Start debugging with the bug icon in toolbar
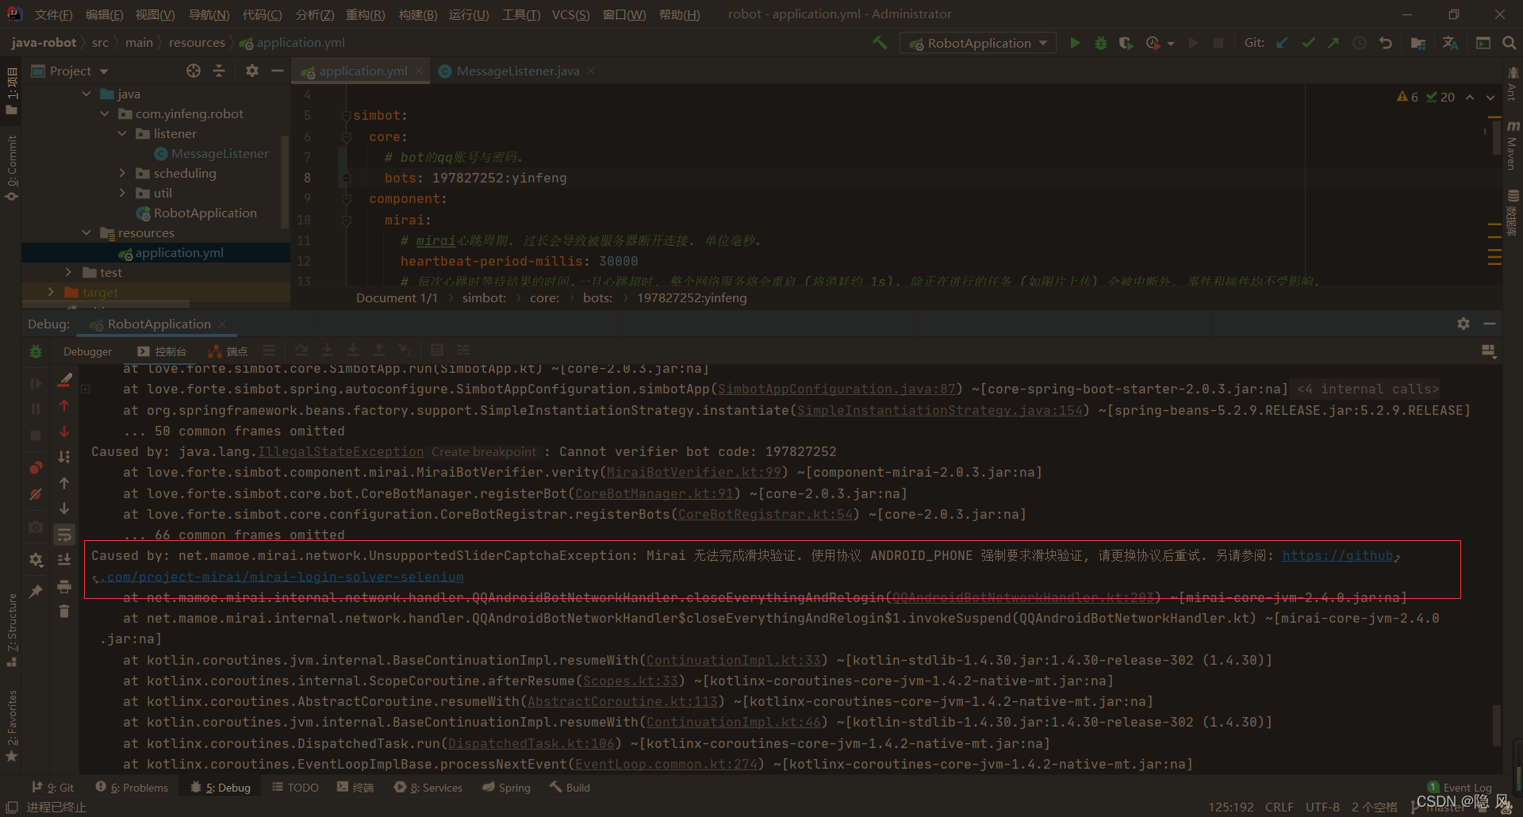 [1100, 43]
